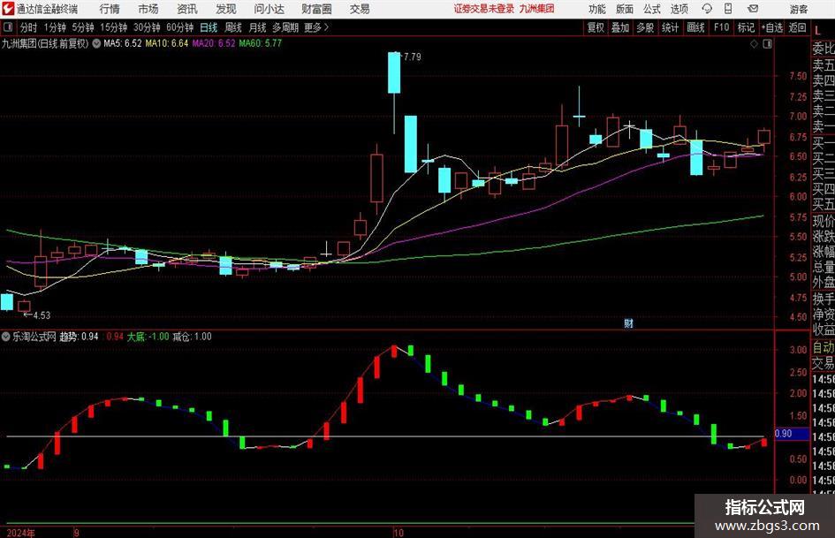Viewport: 835px width, 538px height.
Task: Switch to 60分钟 period
Action: pyautogui.click(x=179, y=27)
